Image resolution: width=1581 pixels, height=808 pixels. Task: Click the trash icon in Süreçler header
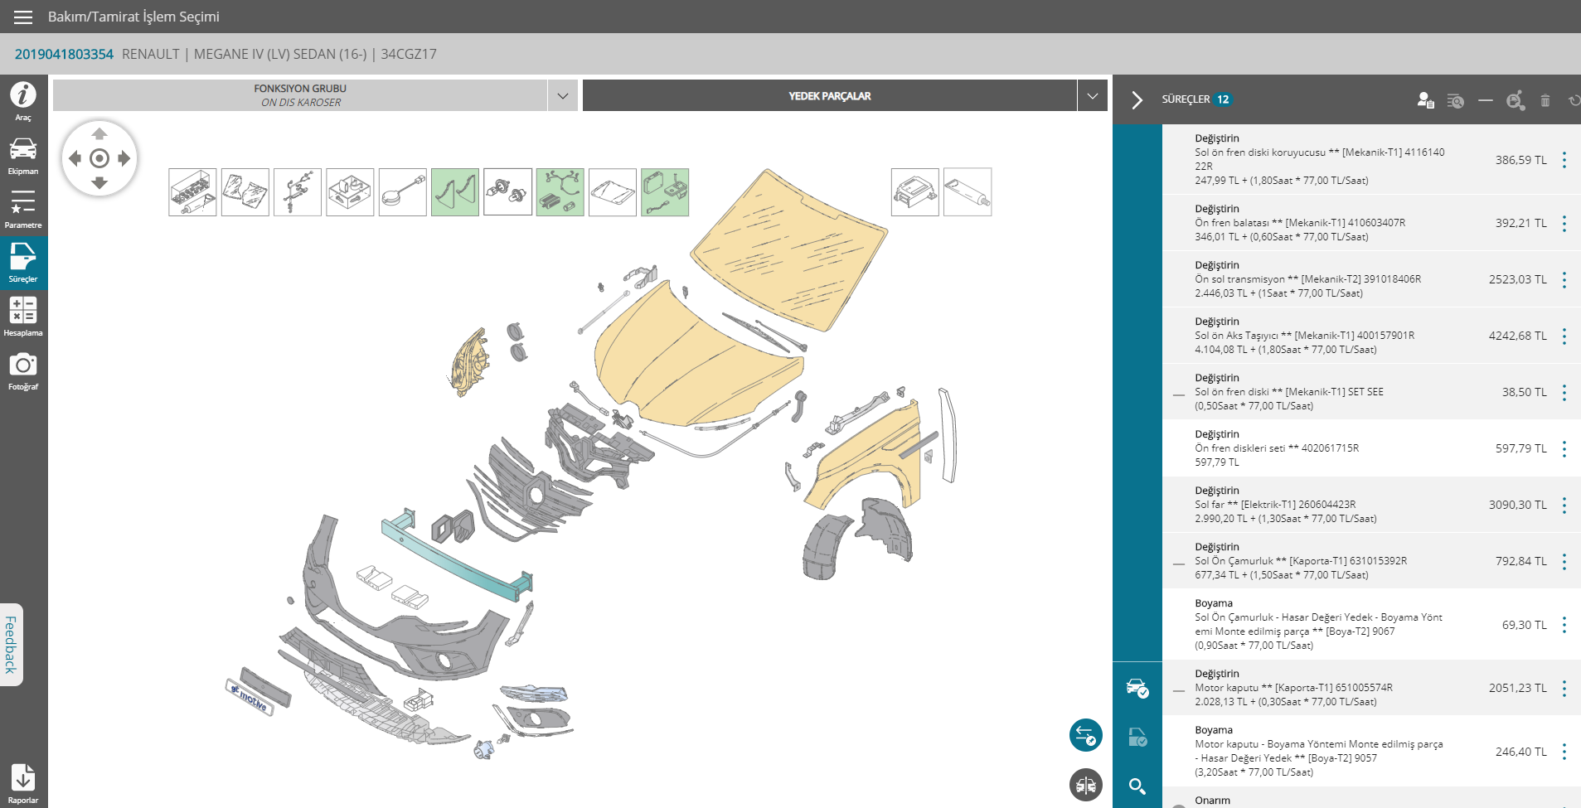point(1545,100)
